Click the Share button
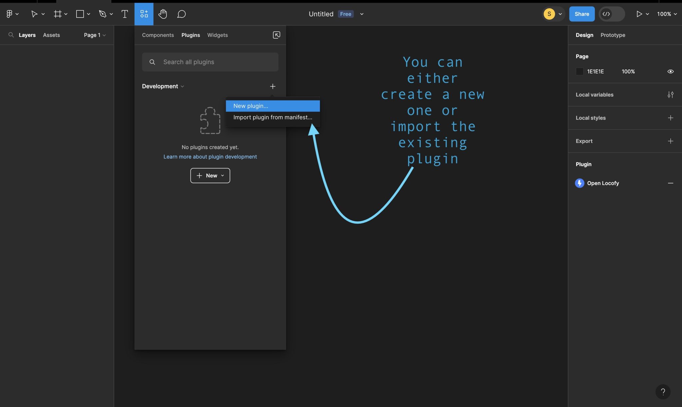 tap(582, 14)
